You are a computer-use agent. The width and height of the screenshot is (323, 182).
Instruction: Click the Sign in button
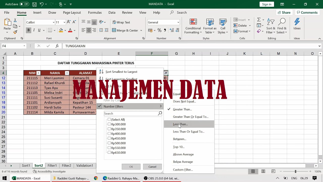click(267, 4)
